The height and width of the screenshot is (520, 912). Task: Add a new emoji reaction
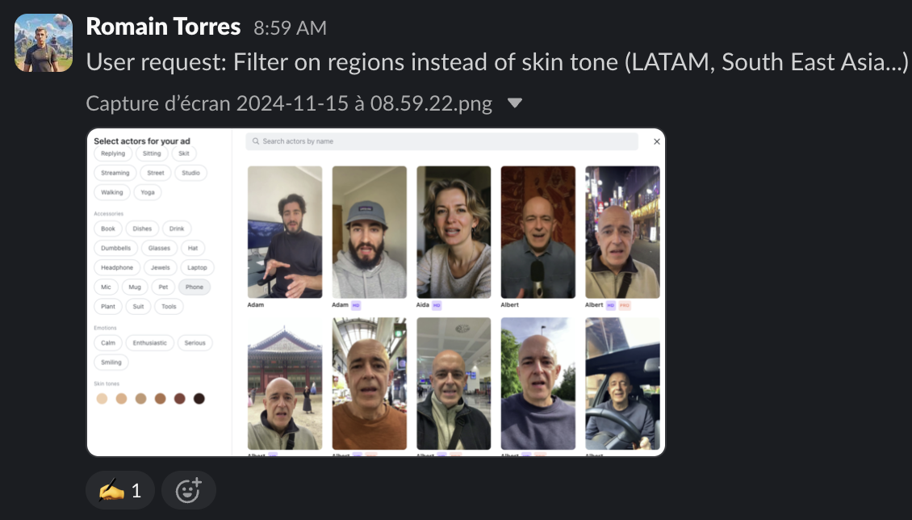[188, 490]
